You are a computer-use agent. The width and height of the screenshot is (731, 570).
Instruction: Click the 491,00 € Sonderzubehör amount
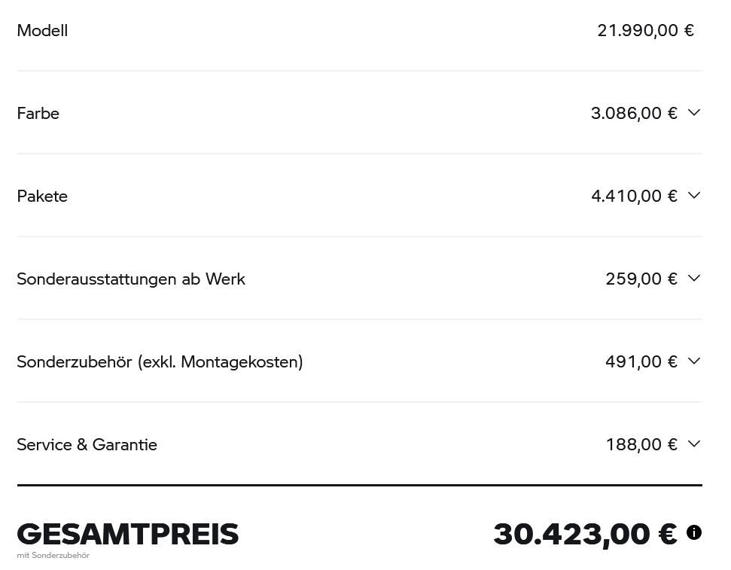point(641,362)
